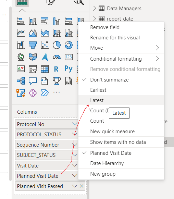Select the Area chart visual

tap(33, 33)
